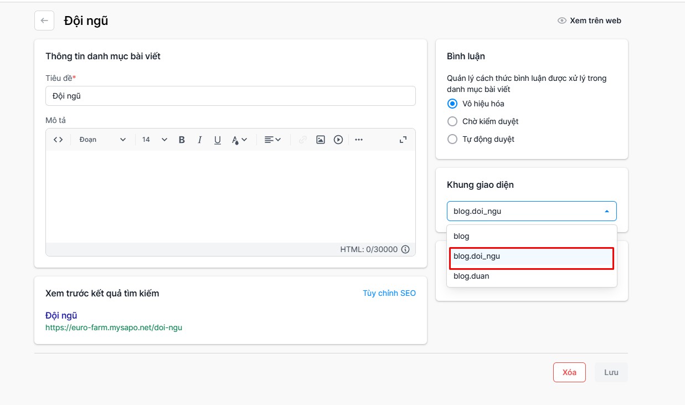Apply bold formatting in description editor

pos(182,140)
